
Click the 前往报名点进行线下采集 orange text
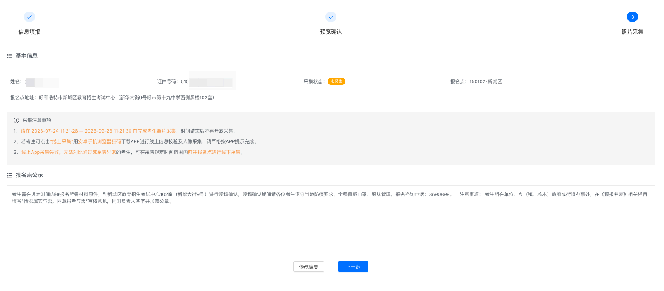pos(214,152)
